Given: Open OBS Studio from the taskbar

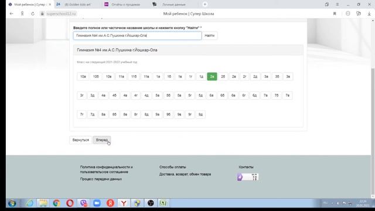Looking at the screenshot, I should [151, 203].
